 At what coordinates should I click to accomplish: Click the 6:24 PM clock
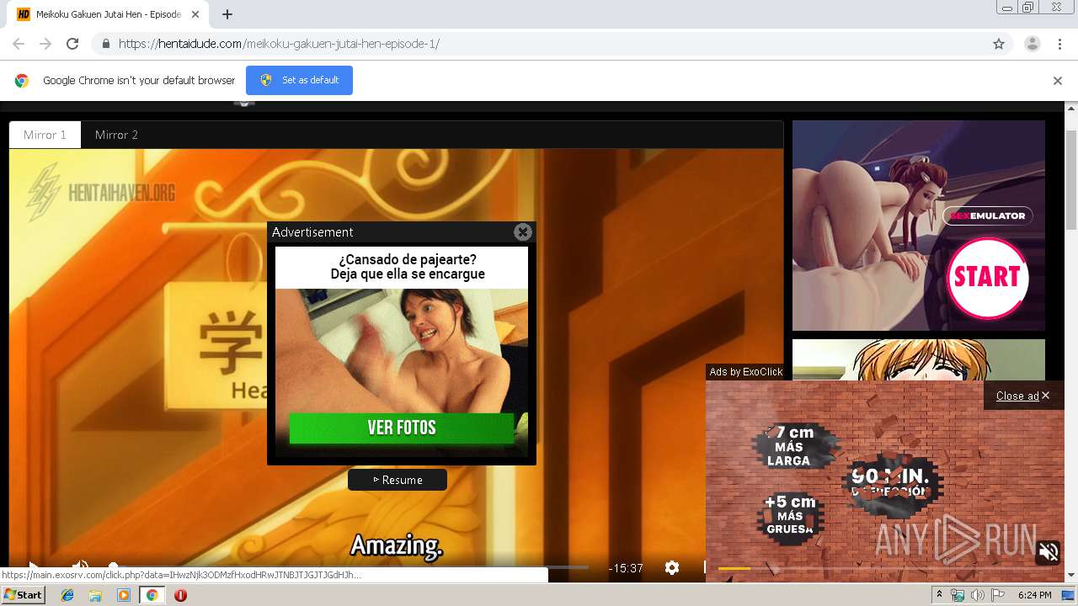[1035, 595]
